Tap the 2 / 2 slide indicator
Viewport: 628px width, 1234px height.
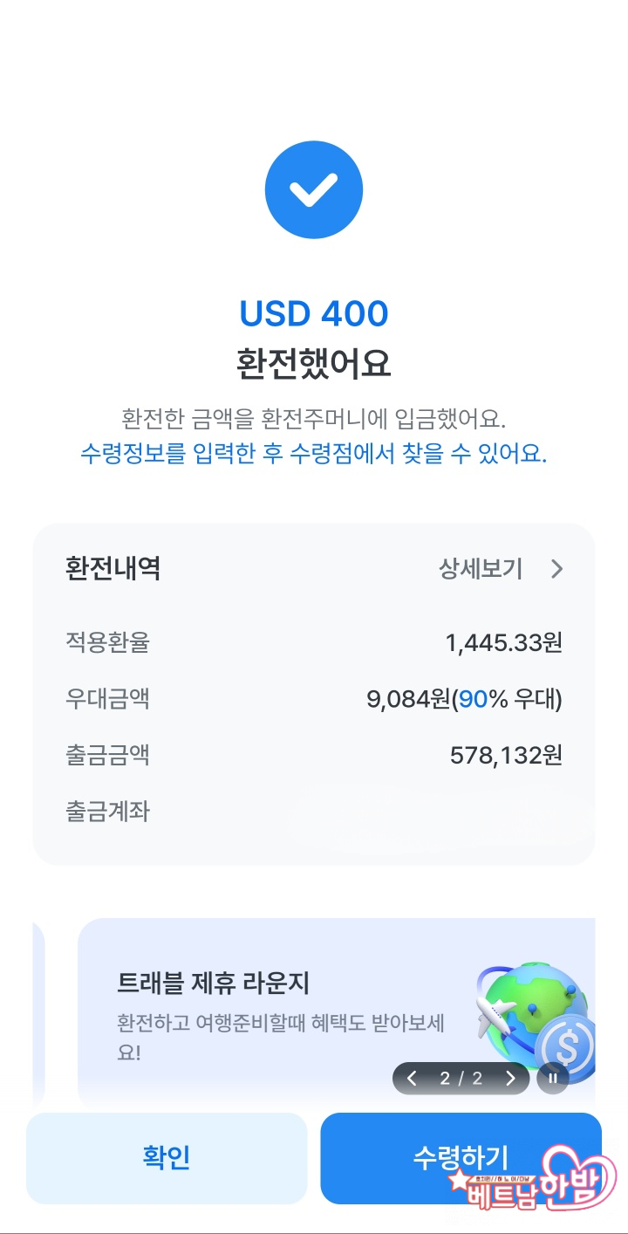[461, 1079]
